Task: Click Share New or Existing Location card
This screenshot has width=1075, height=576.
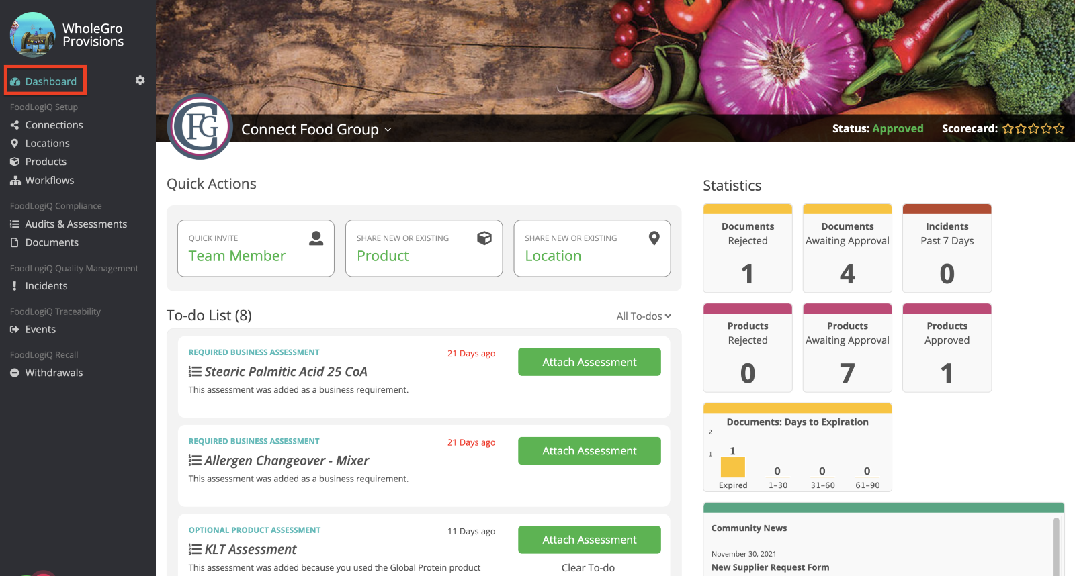Action: 592,248
